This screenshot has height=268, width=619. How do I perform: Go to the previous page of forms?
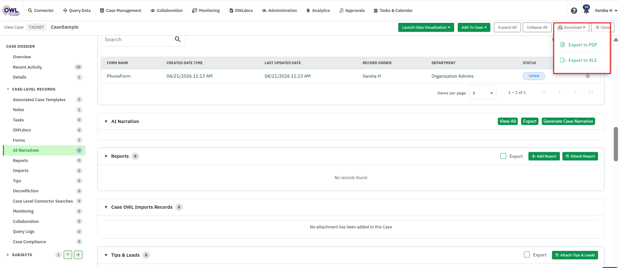point(560,92)
